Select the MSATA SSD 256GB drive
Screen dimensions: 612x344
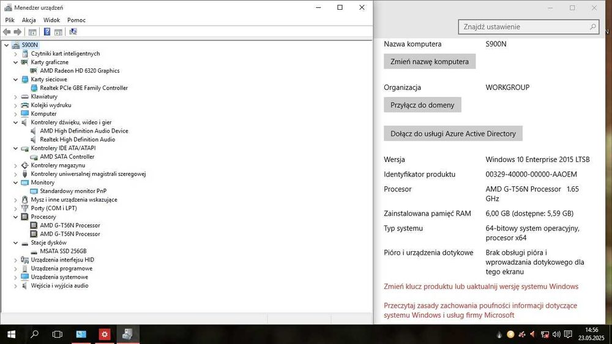pyautogui.click(x=63, y=251)
